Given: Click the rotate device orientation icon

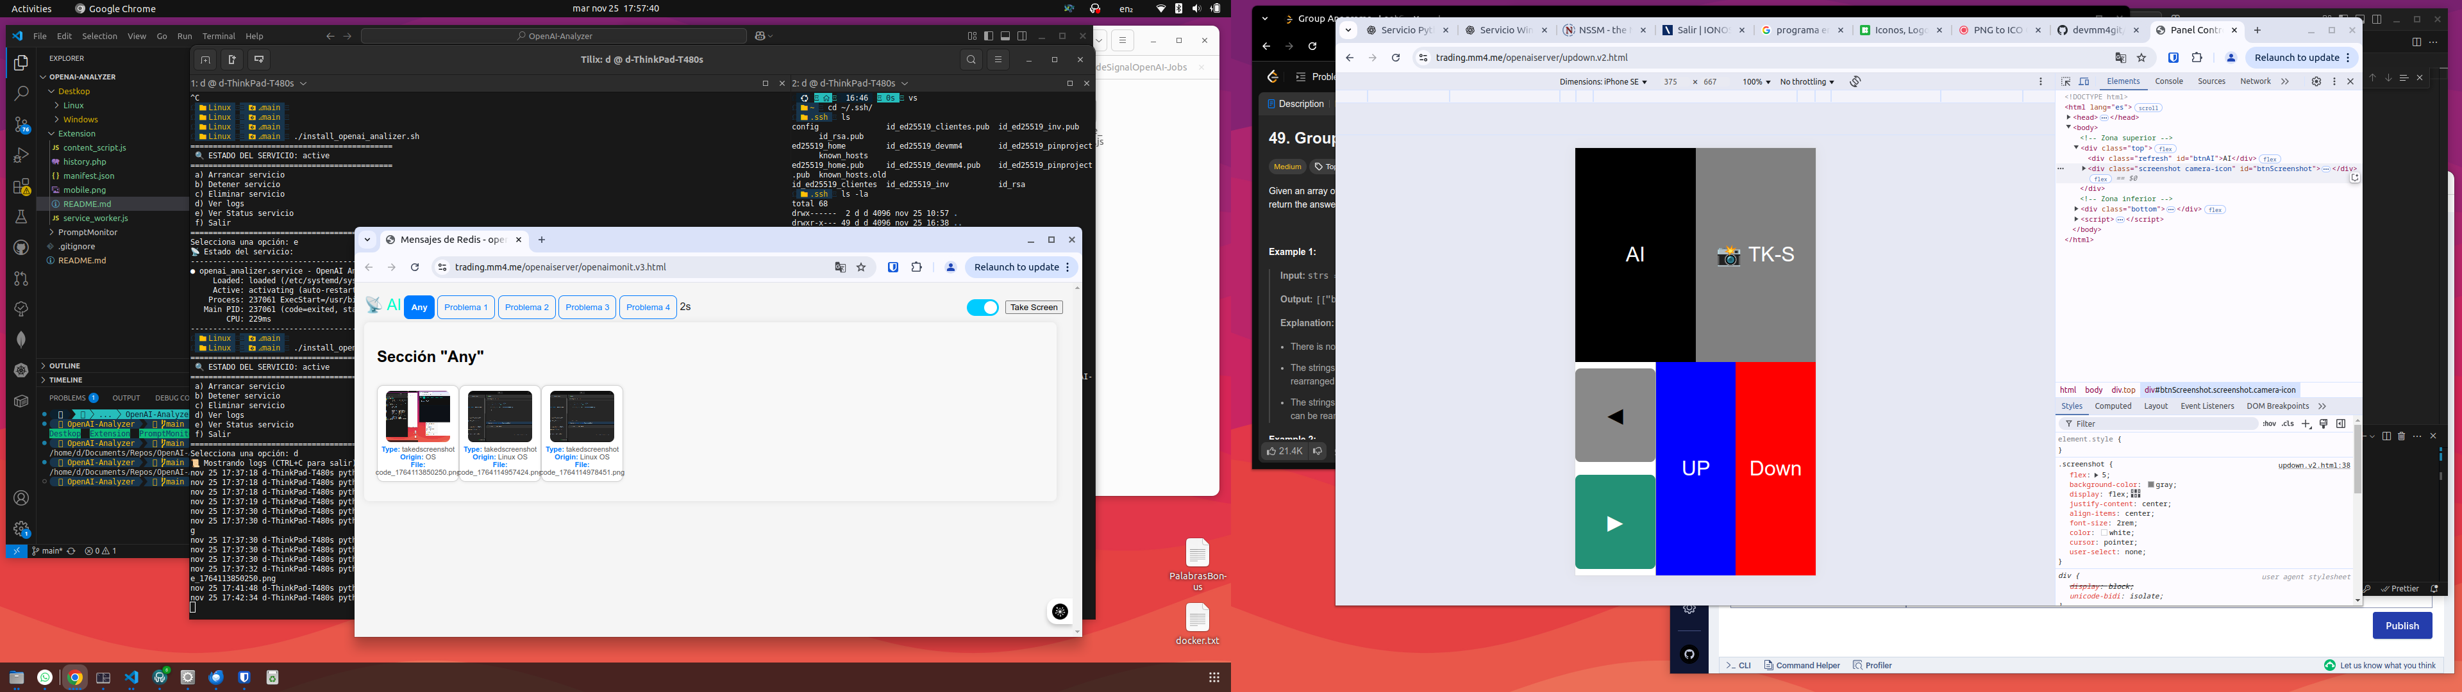Looking at the screenshot, I should (x=1855, y=82).
